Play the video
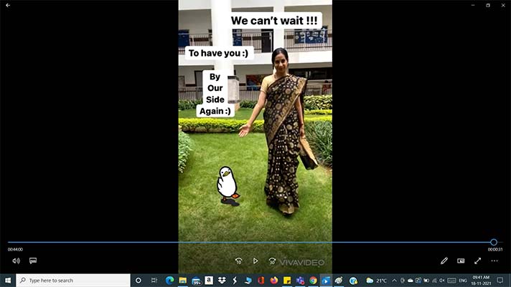This screenshot has height=287, width=511. pyautogui.click(x=255, y=261)
